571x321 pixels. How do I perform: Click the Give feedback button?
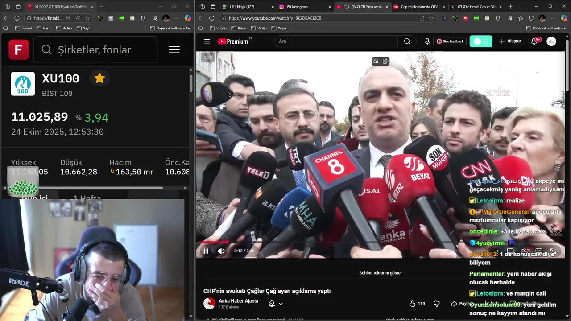point(450,41)
